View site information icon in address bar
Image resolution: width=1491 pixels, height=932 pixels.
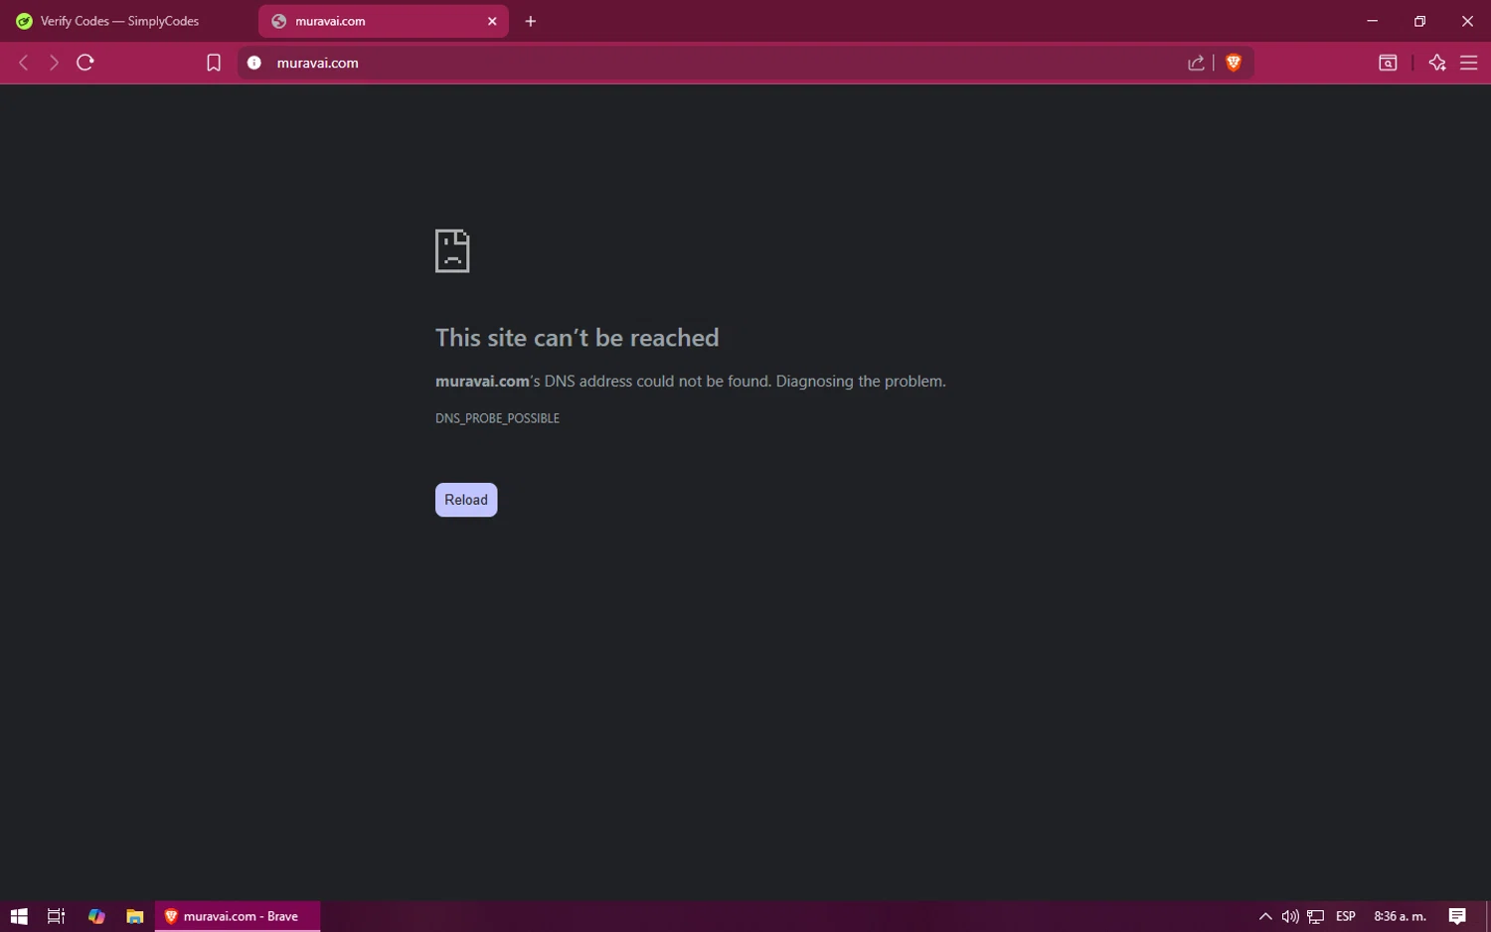point(254,63)
